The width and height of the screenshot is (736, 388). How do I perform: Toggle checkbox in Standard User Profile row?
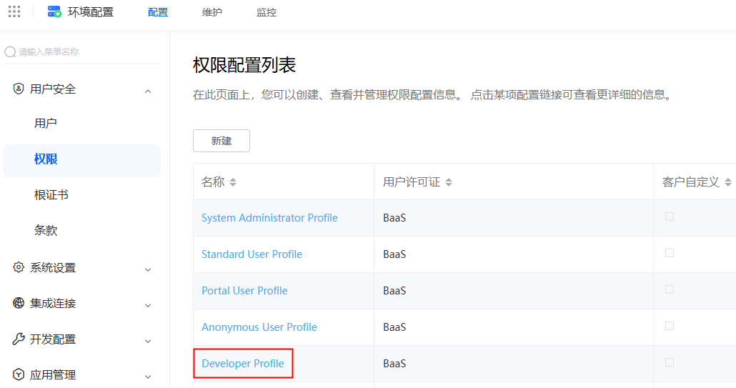point(670,253)
